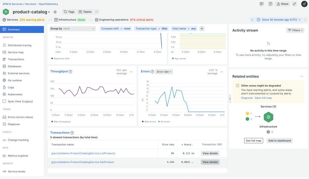The height and width of the screenshot is (179, 309).
Task: Click the product-catalog green hexagon entity icon
Action: pyautogui.click(x=6, y=12)
